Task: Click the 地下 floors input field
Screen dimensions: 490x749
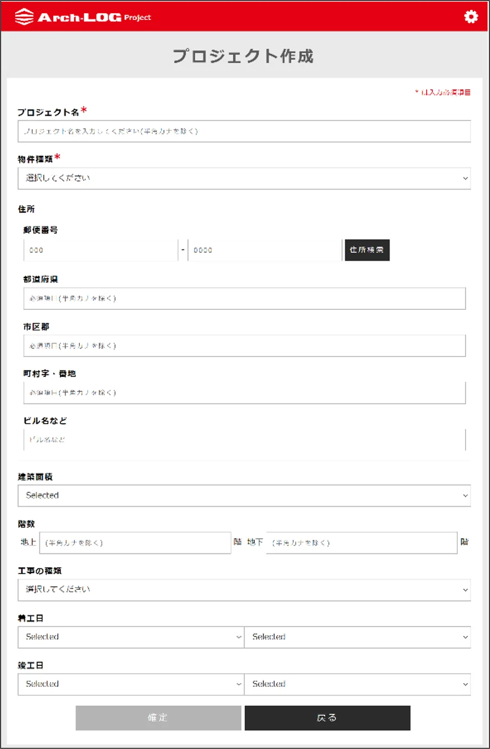Action: (362, 543)
